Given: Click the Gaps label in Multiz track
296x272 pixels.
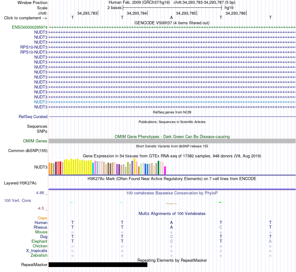Looking at the screenshot, I should pyautogui.click(x=42, y=218).
